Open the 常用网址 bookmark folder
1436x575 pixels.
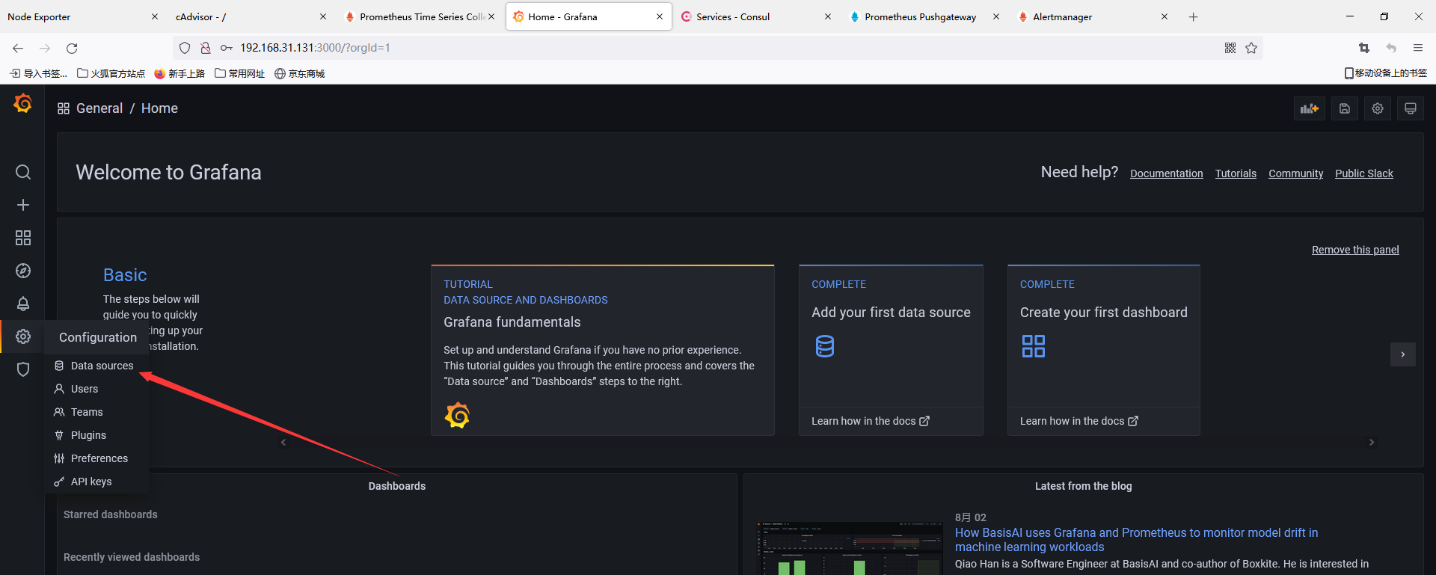tap(239, 73)
